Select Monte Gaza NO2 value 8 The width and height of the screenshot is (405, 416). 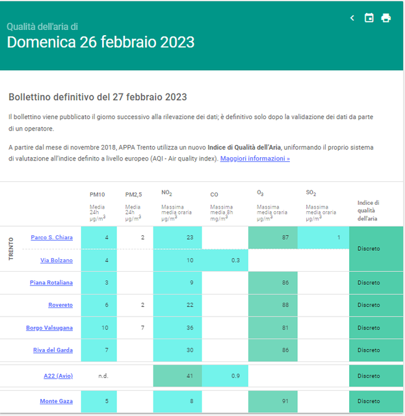(177, 401)
